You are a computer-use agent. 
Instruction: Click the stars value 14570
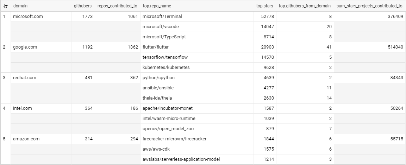click(268, 57)
